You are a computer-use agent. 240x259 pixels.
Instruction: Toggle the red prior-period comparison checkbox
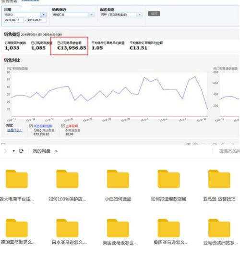[63, 126]
